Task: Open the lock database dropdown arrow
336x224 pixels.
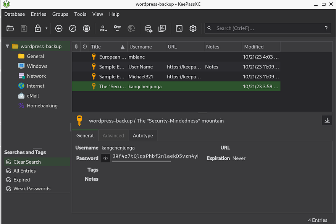Action: point(47,28)
